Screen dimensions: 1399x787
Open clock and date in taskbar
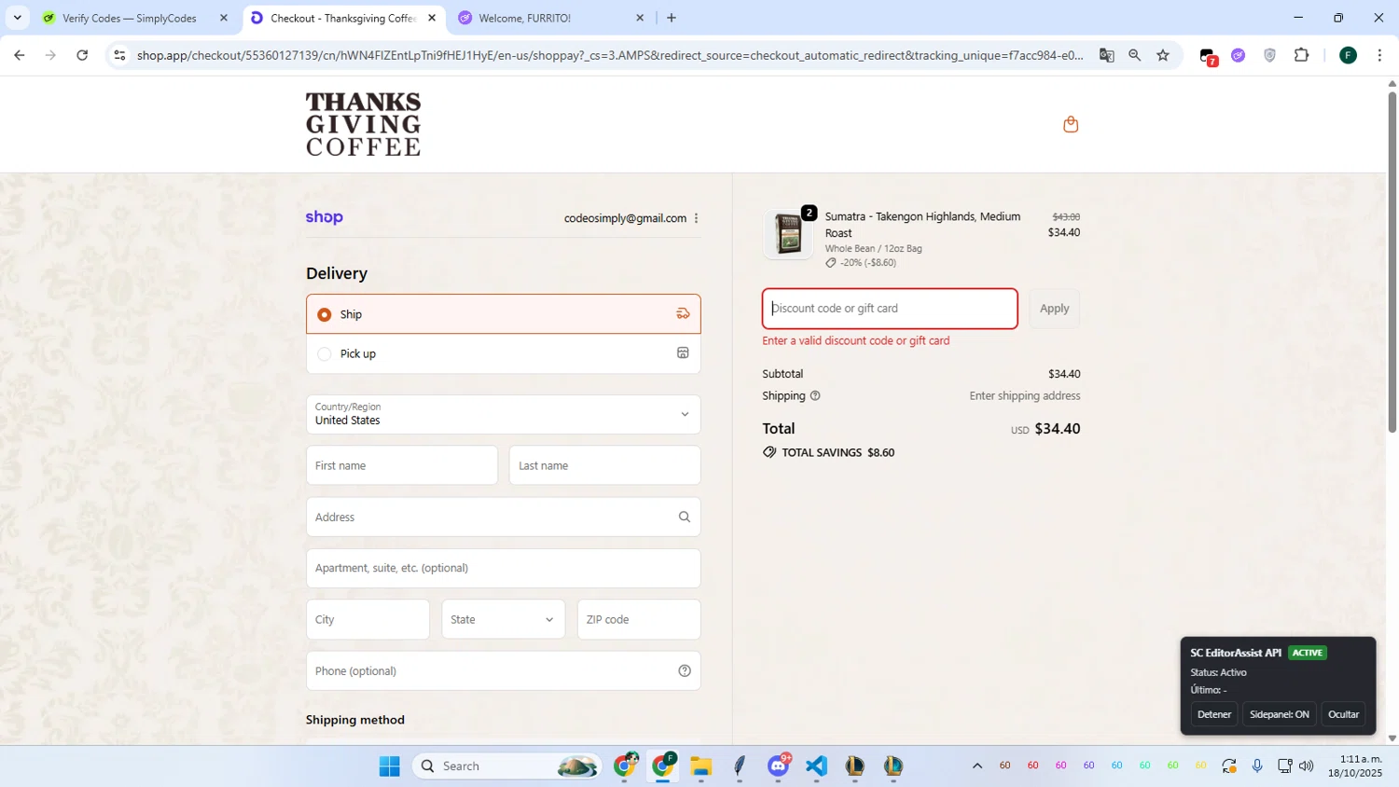point(1355,766)
